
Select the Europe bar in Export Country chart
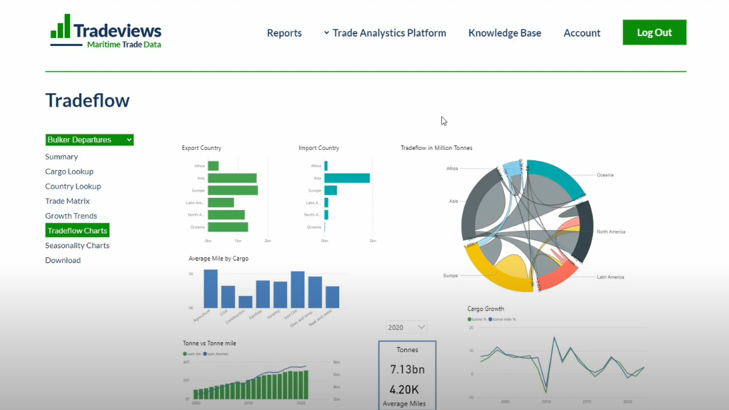pyautogui.click(x=233, y=191)
